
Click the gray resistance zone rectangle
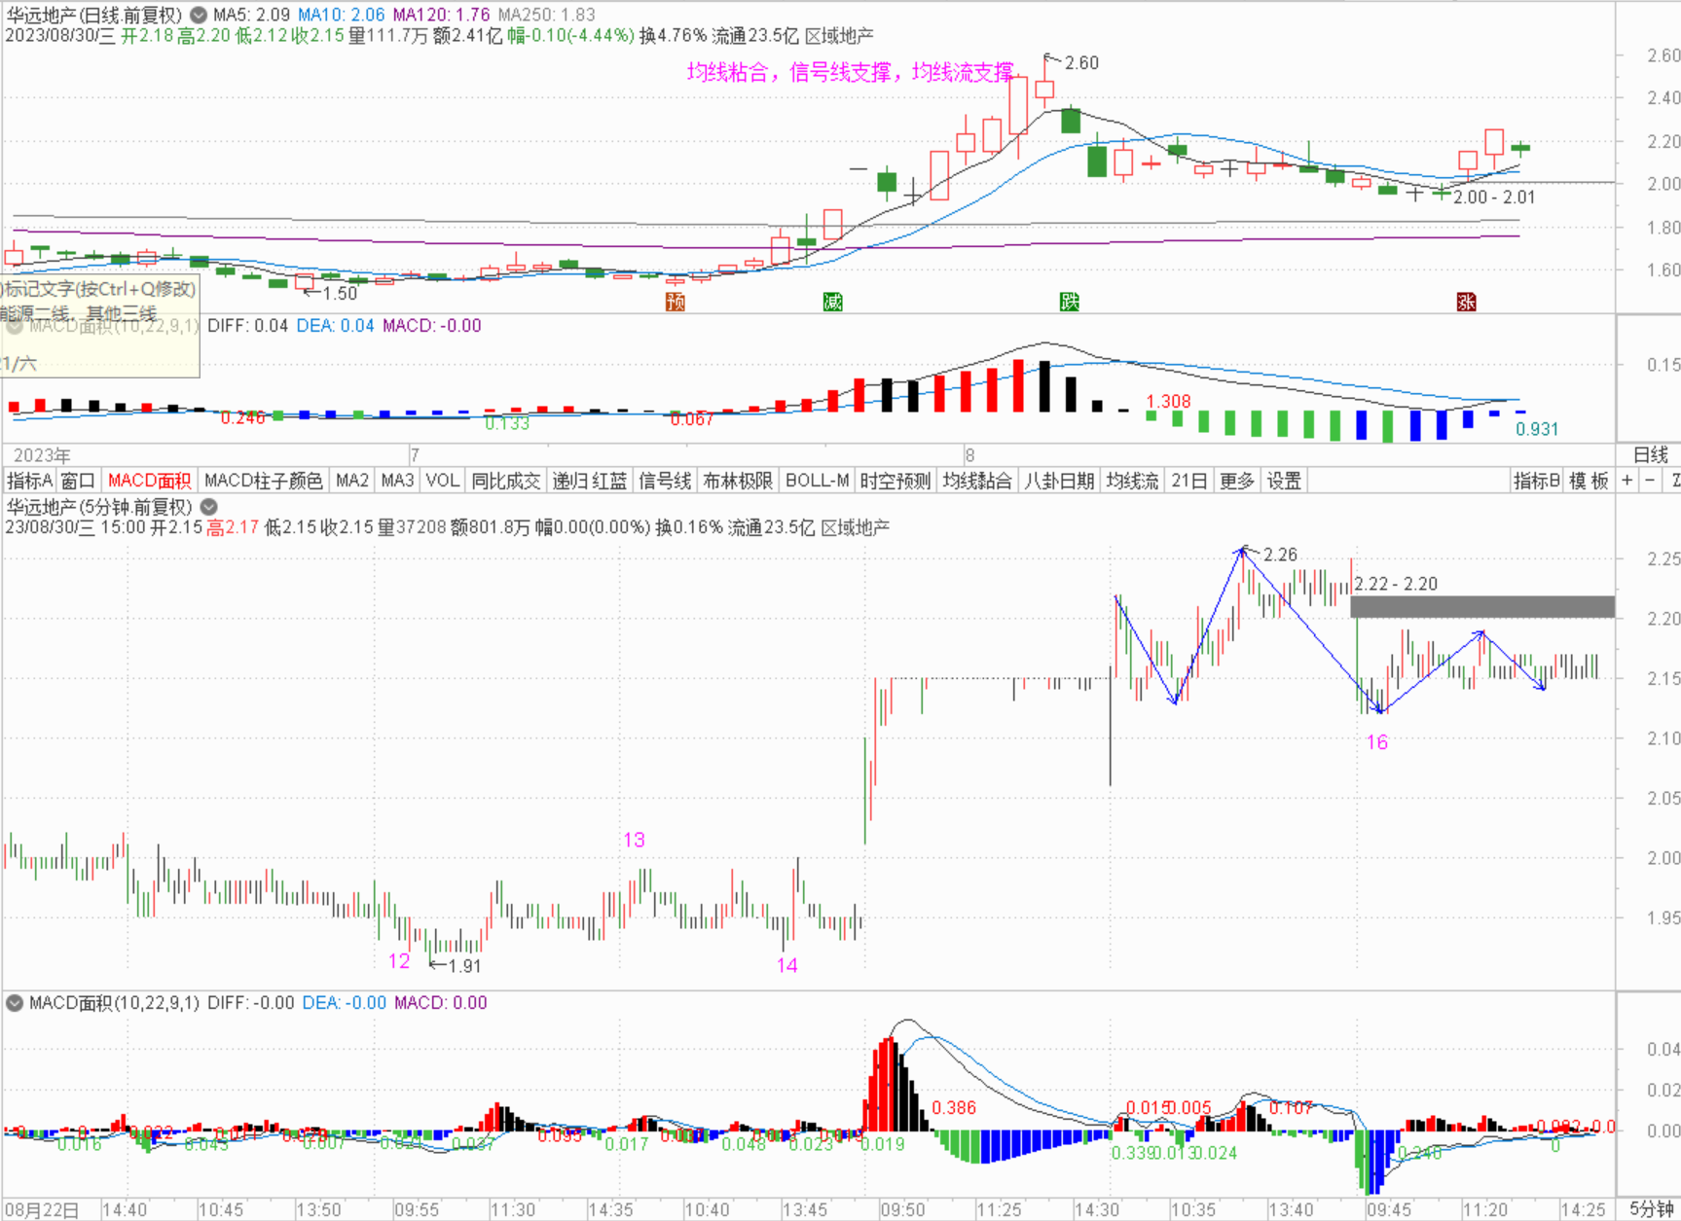1482,607
